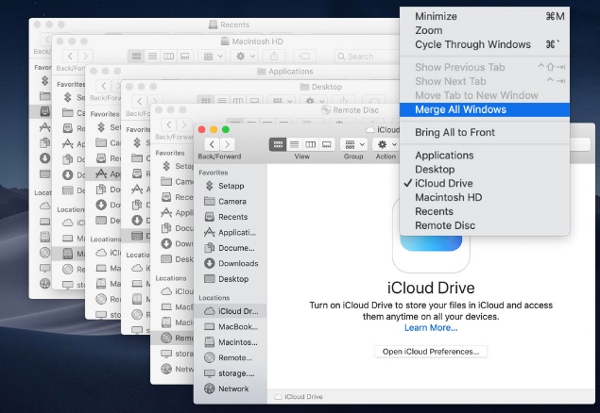Click Share button in Macintosh HD window
The width and height of the screenshot is (600, 413).
click(274, 57)
